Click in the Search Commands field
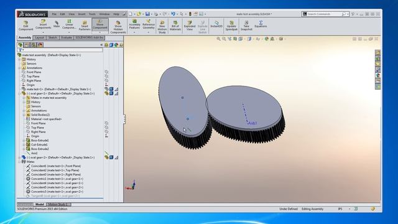This screenshot has width=398, height=224. (x=324, y=14)
